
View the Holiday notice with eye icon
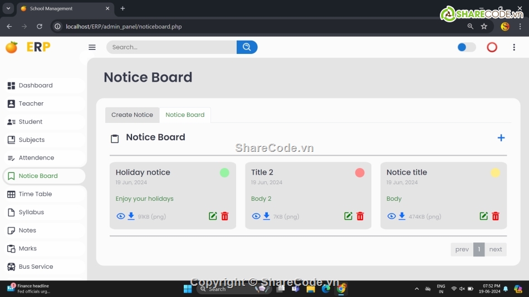(x=120, y=216)
